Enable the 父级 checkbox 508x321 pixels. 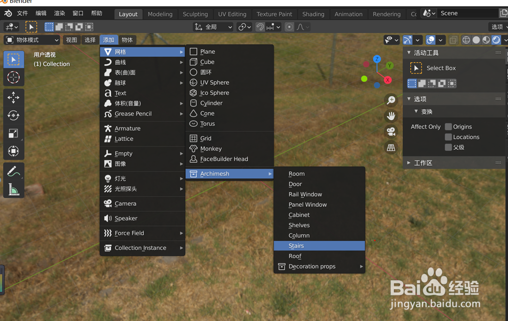(448, 148)
